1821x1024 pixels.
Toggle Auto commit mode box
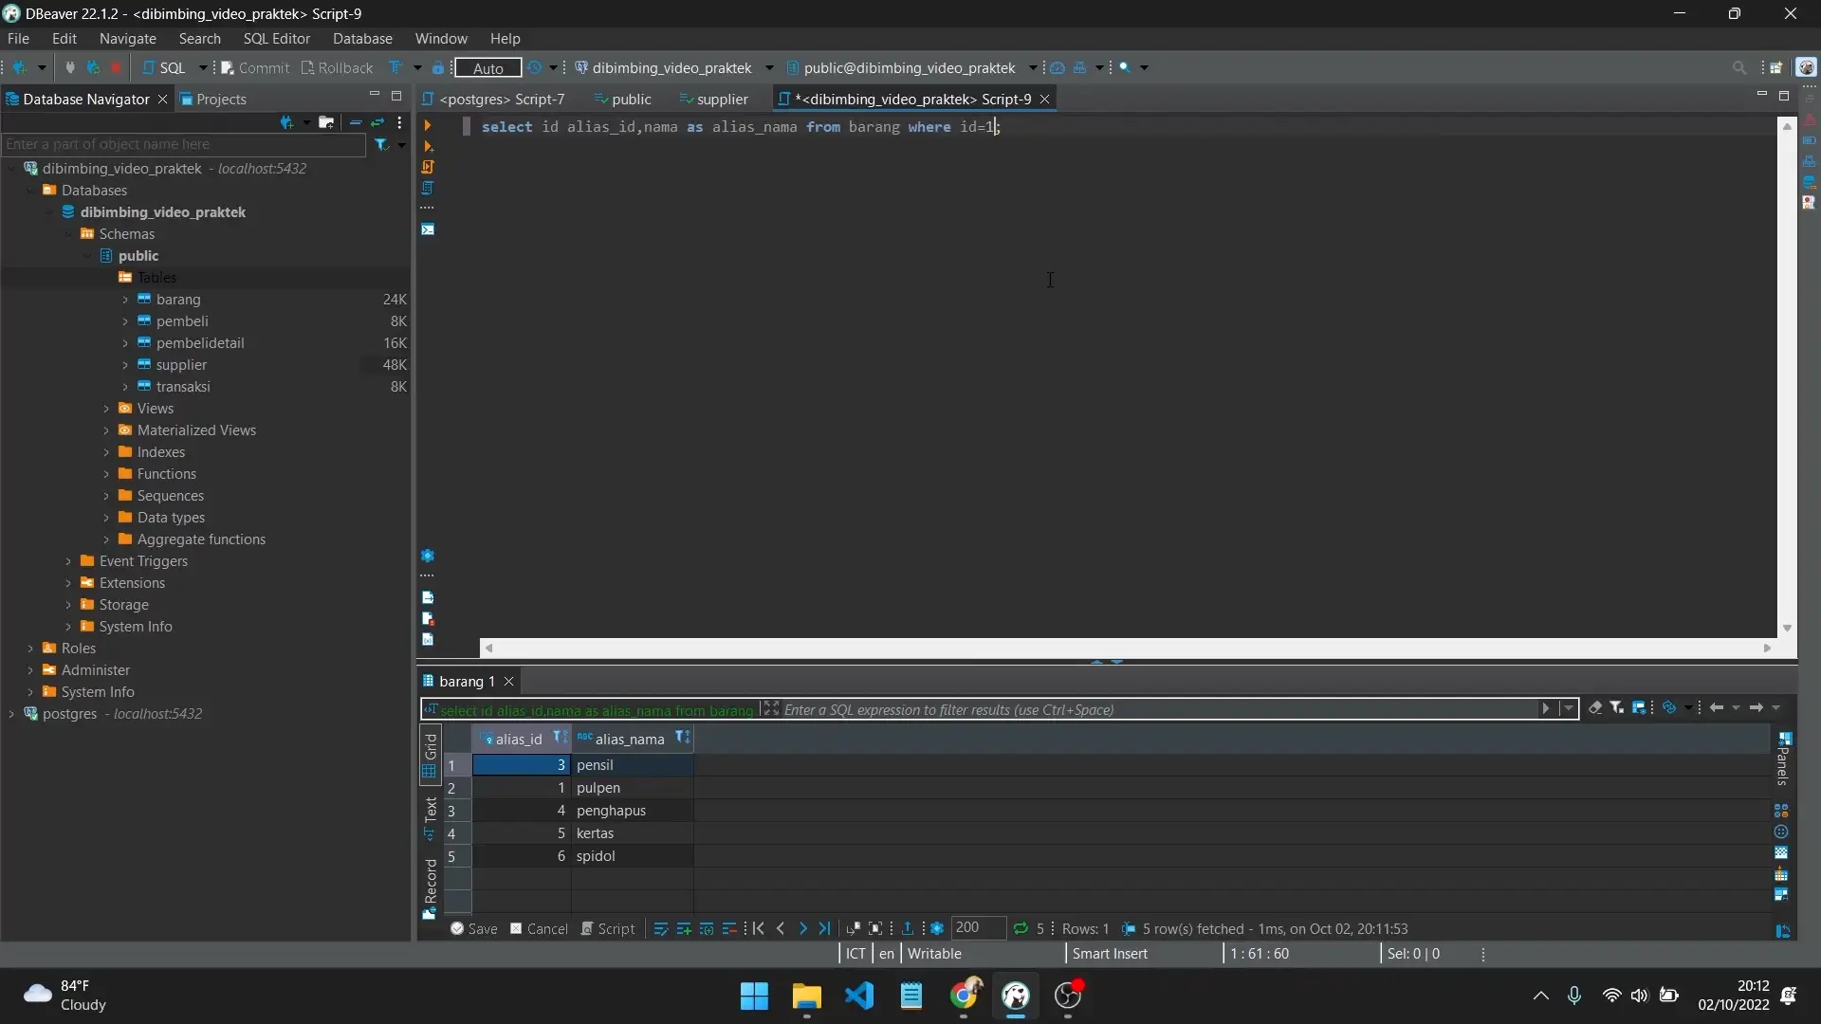click(488, 67)
